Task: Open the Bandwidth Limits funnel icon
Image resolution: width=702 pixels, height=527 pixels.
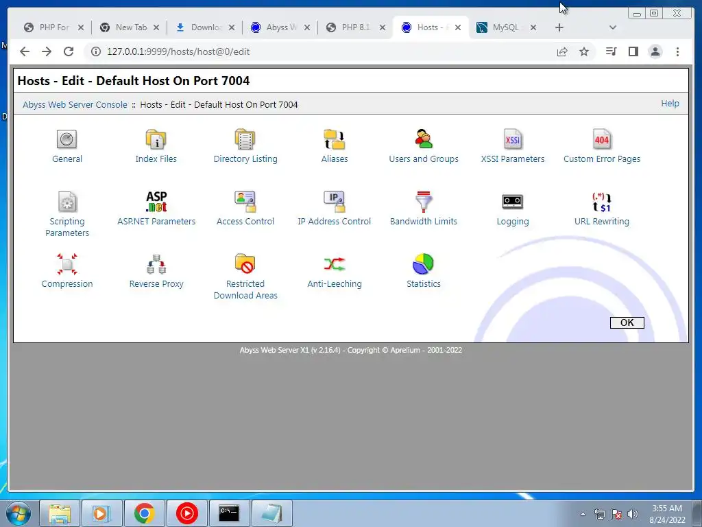Action: coord(424,202)
